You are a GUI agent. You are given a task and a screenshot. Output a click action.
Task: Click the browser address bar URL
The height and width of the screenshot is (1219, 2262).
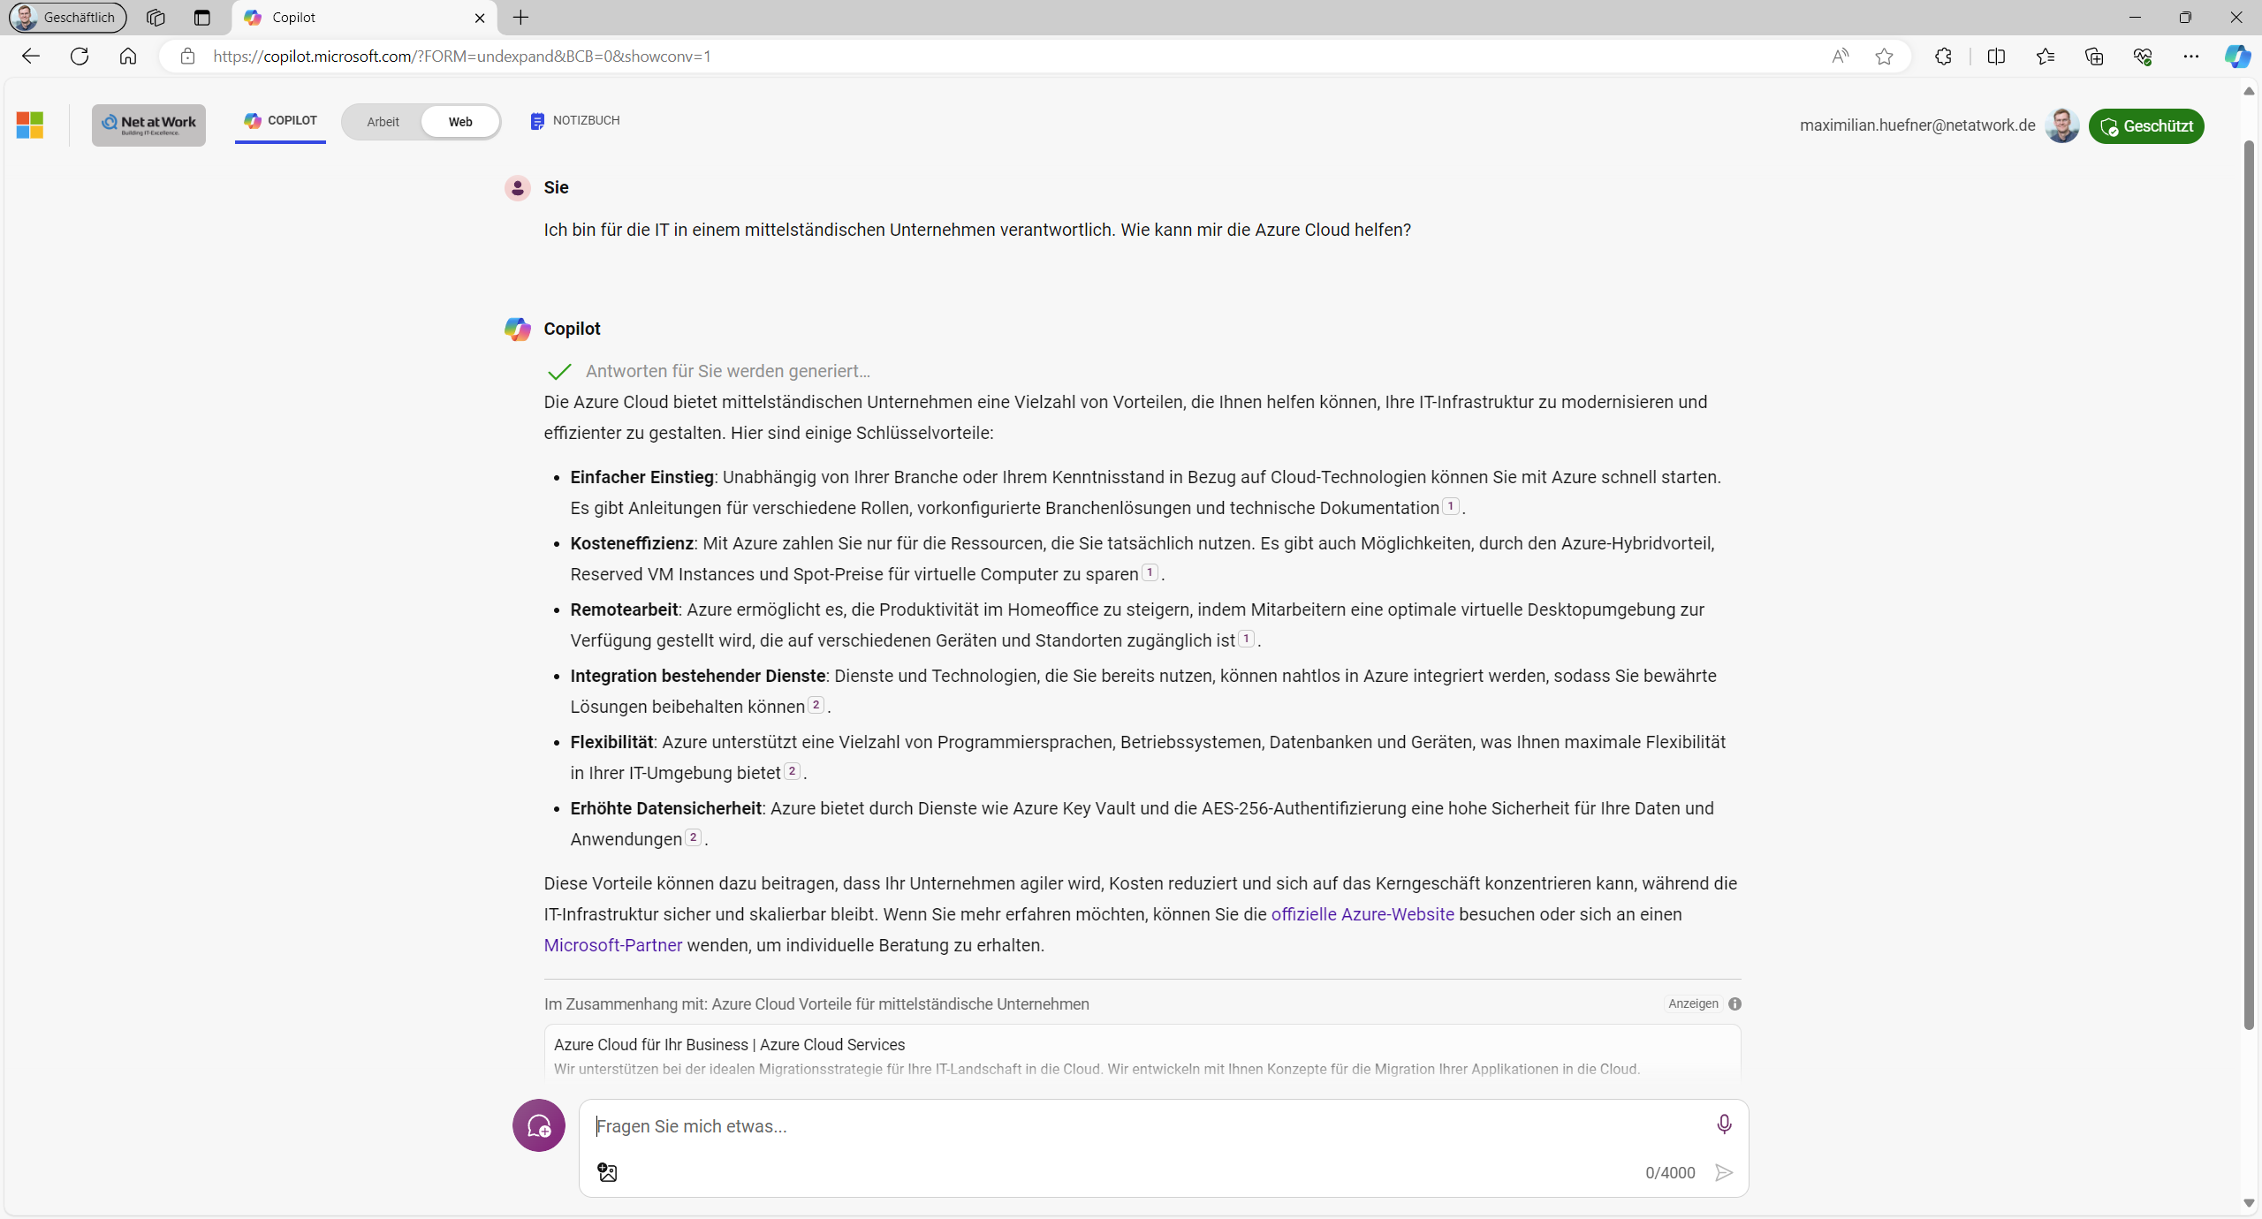tap(462, 57)
